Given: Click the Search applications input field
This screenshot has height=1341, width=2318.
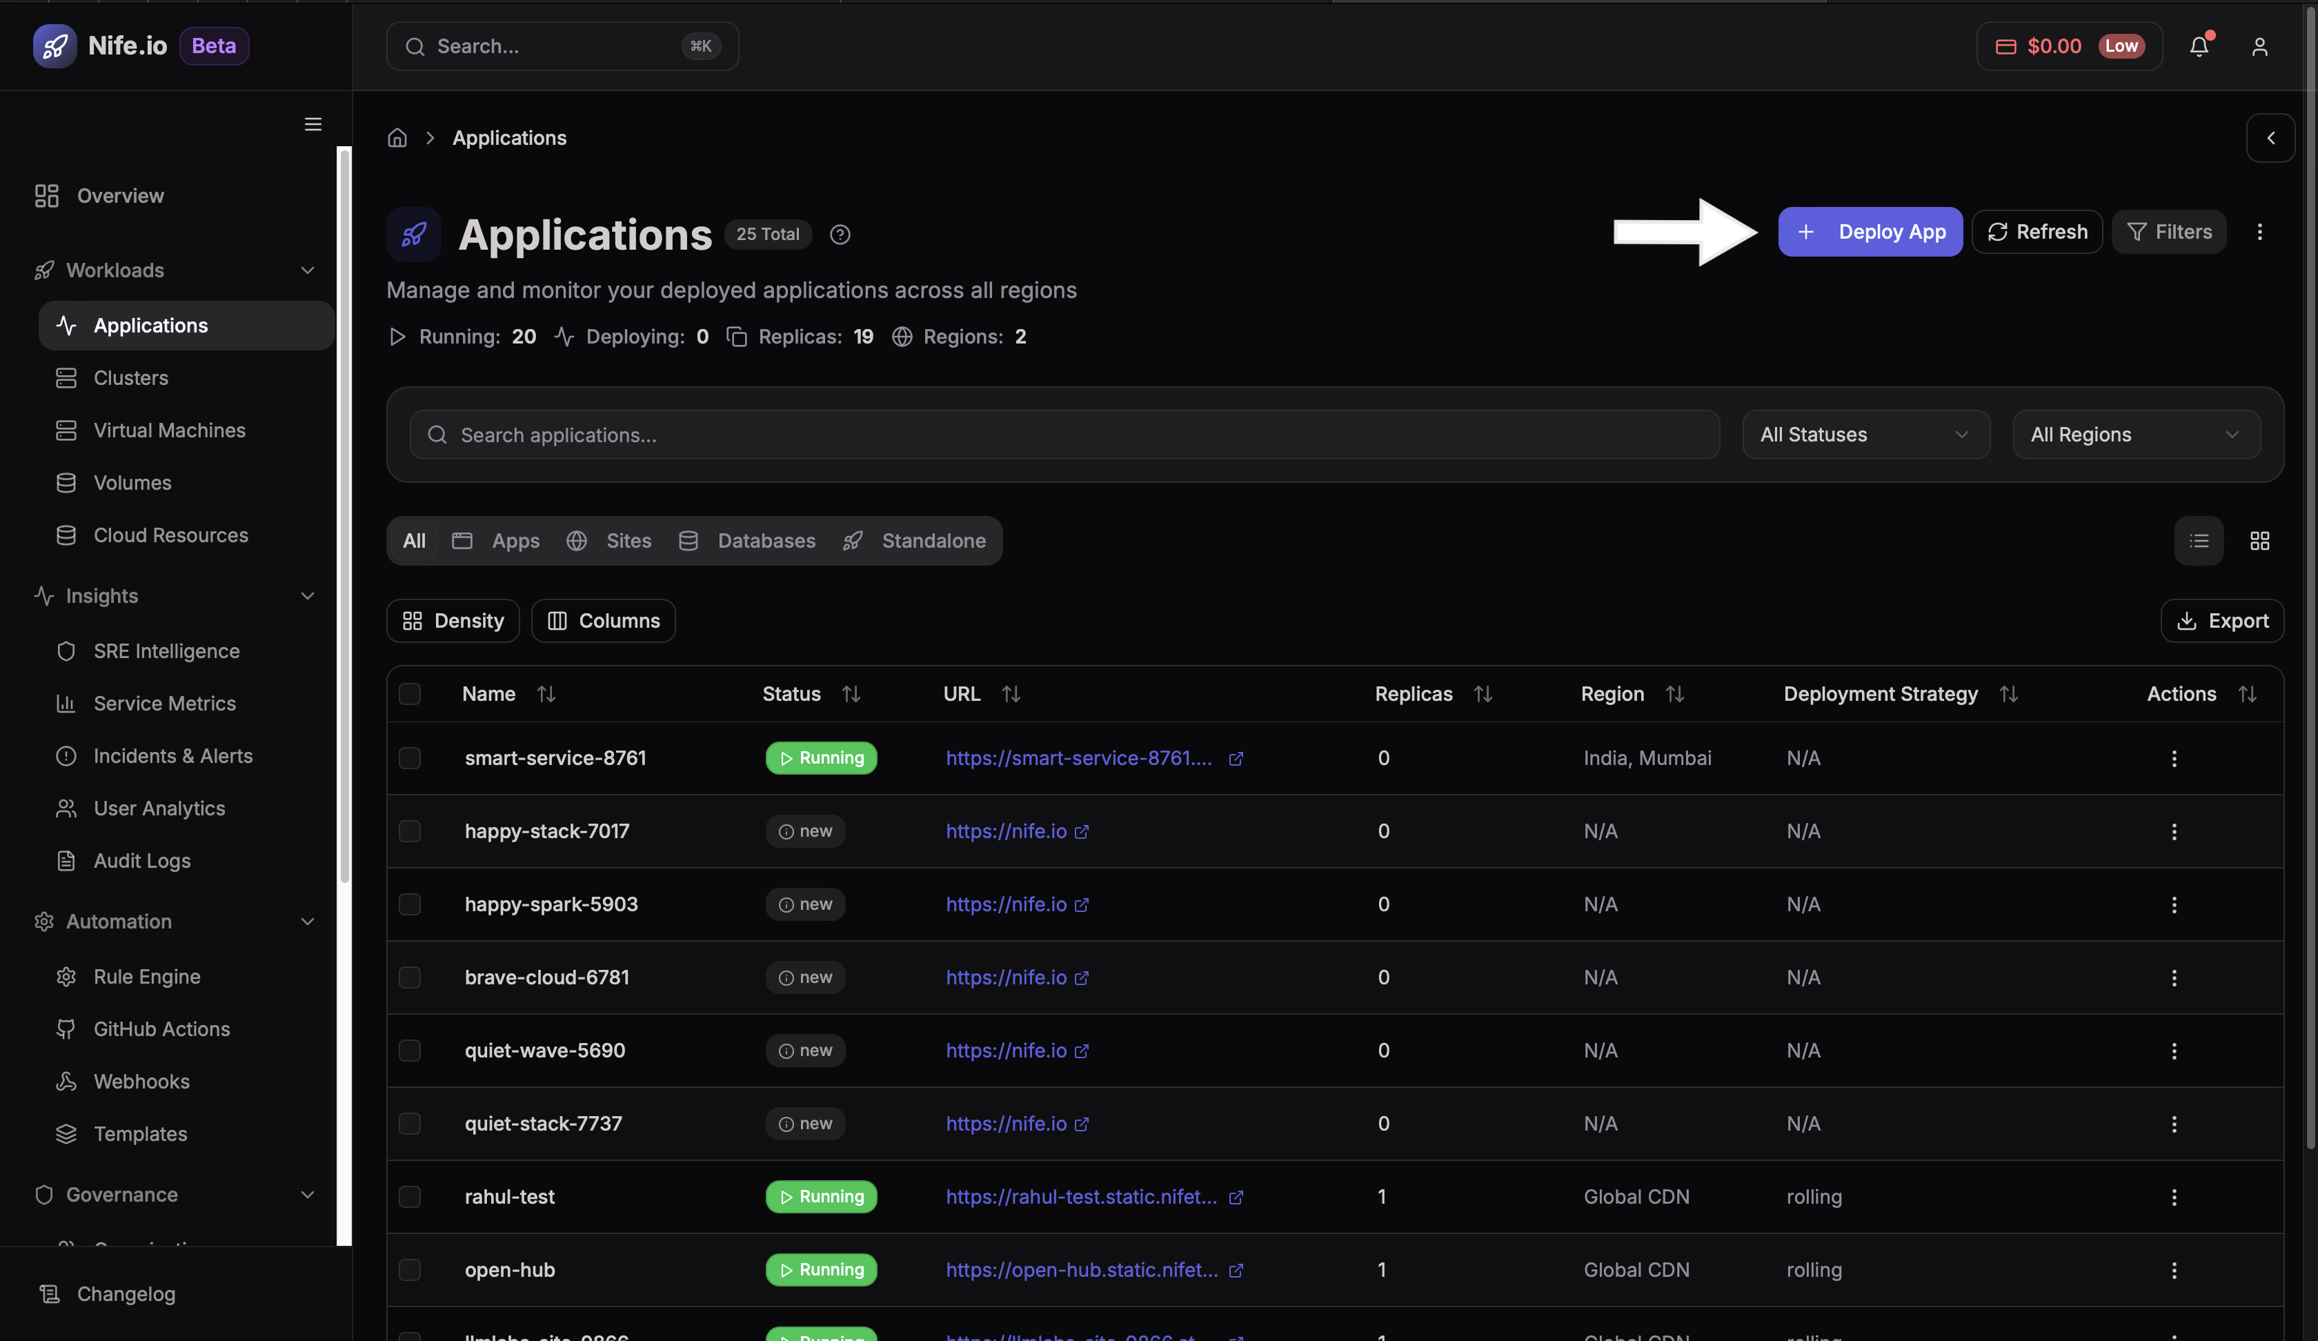Looking at the screenshot, I should tap(1058, 434).
